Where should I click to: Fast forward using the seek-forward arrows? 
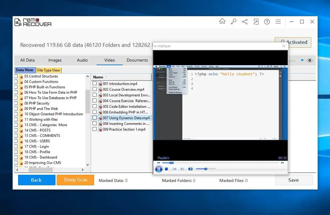282,163
